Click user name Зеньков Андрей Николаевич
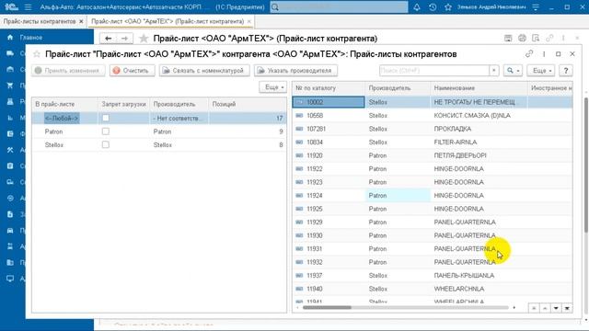 coord(491,7)
